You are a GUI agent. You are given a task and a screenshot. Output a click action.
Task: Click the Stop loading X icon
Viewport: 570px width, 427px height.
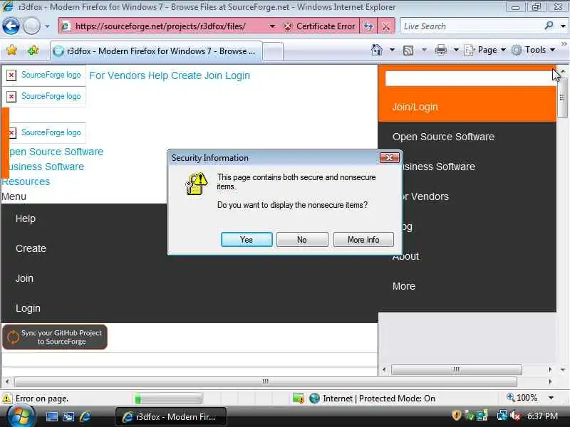pos(386,26)
